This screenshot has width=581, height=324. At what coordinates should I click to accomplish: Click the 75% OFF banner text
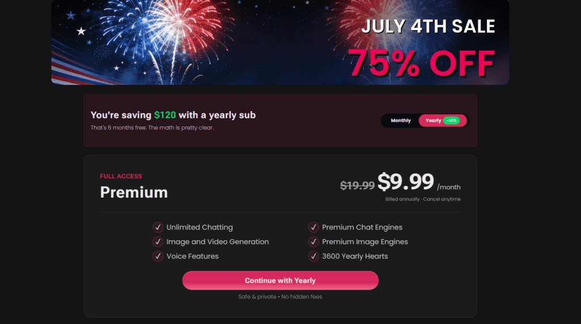(x=422, y=63)
